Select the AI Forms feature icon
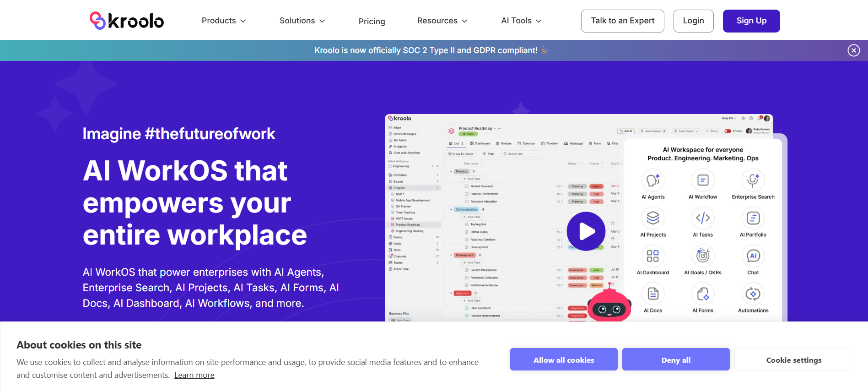Viewport: 868px width, 392px height. pos(703,294)
